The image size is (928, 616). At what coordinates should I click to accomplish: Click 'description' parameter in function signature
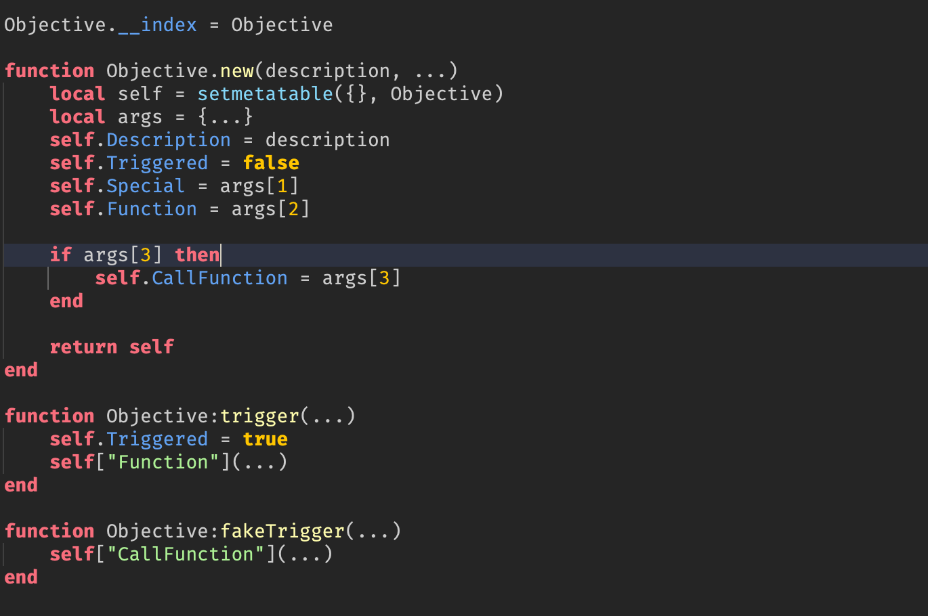coord(327,70)
